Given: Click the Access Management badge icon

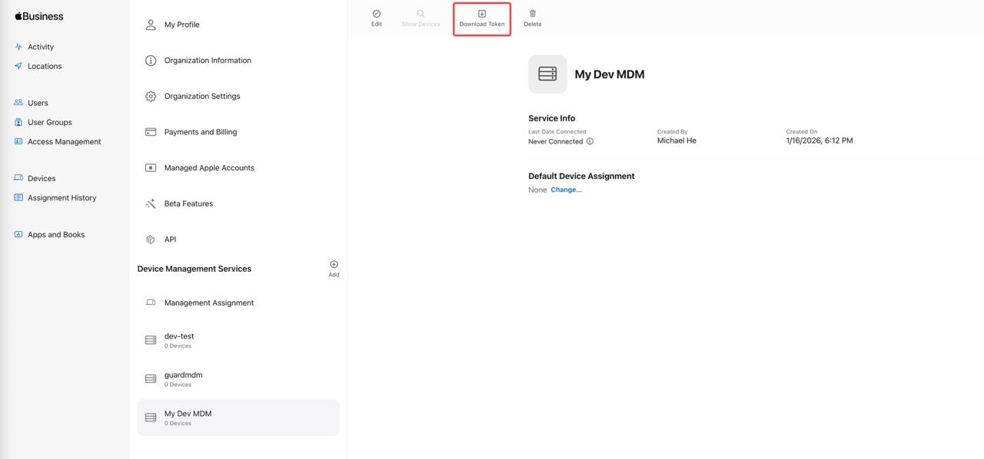Looking at the screenshot, I should click(18, 141).
